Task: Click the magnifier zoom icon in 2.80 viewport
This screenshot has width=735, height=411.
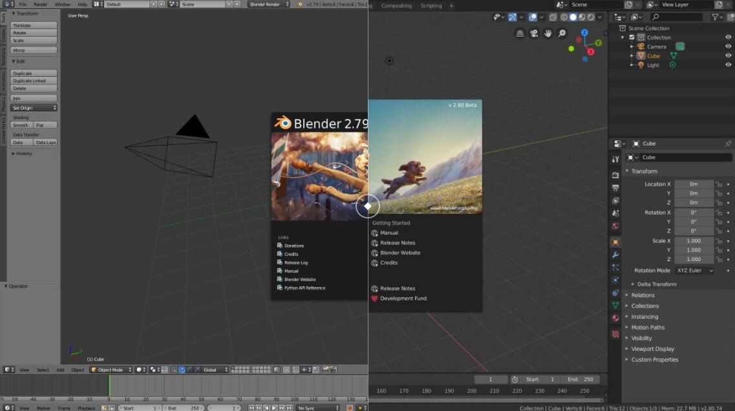Action: (x=562, y=33)
